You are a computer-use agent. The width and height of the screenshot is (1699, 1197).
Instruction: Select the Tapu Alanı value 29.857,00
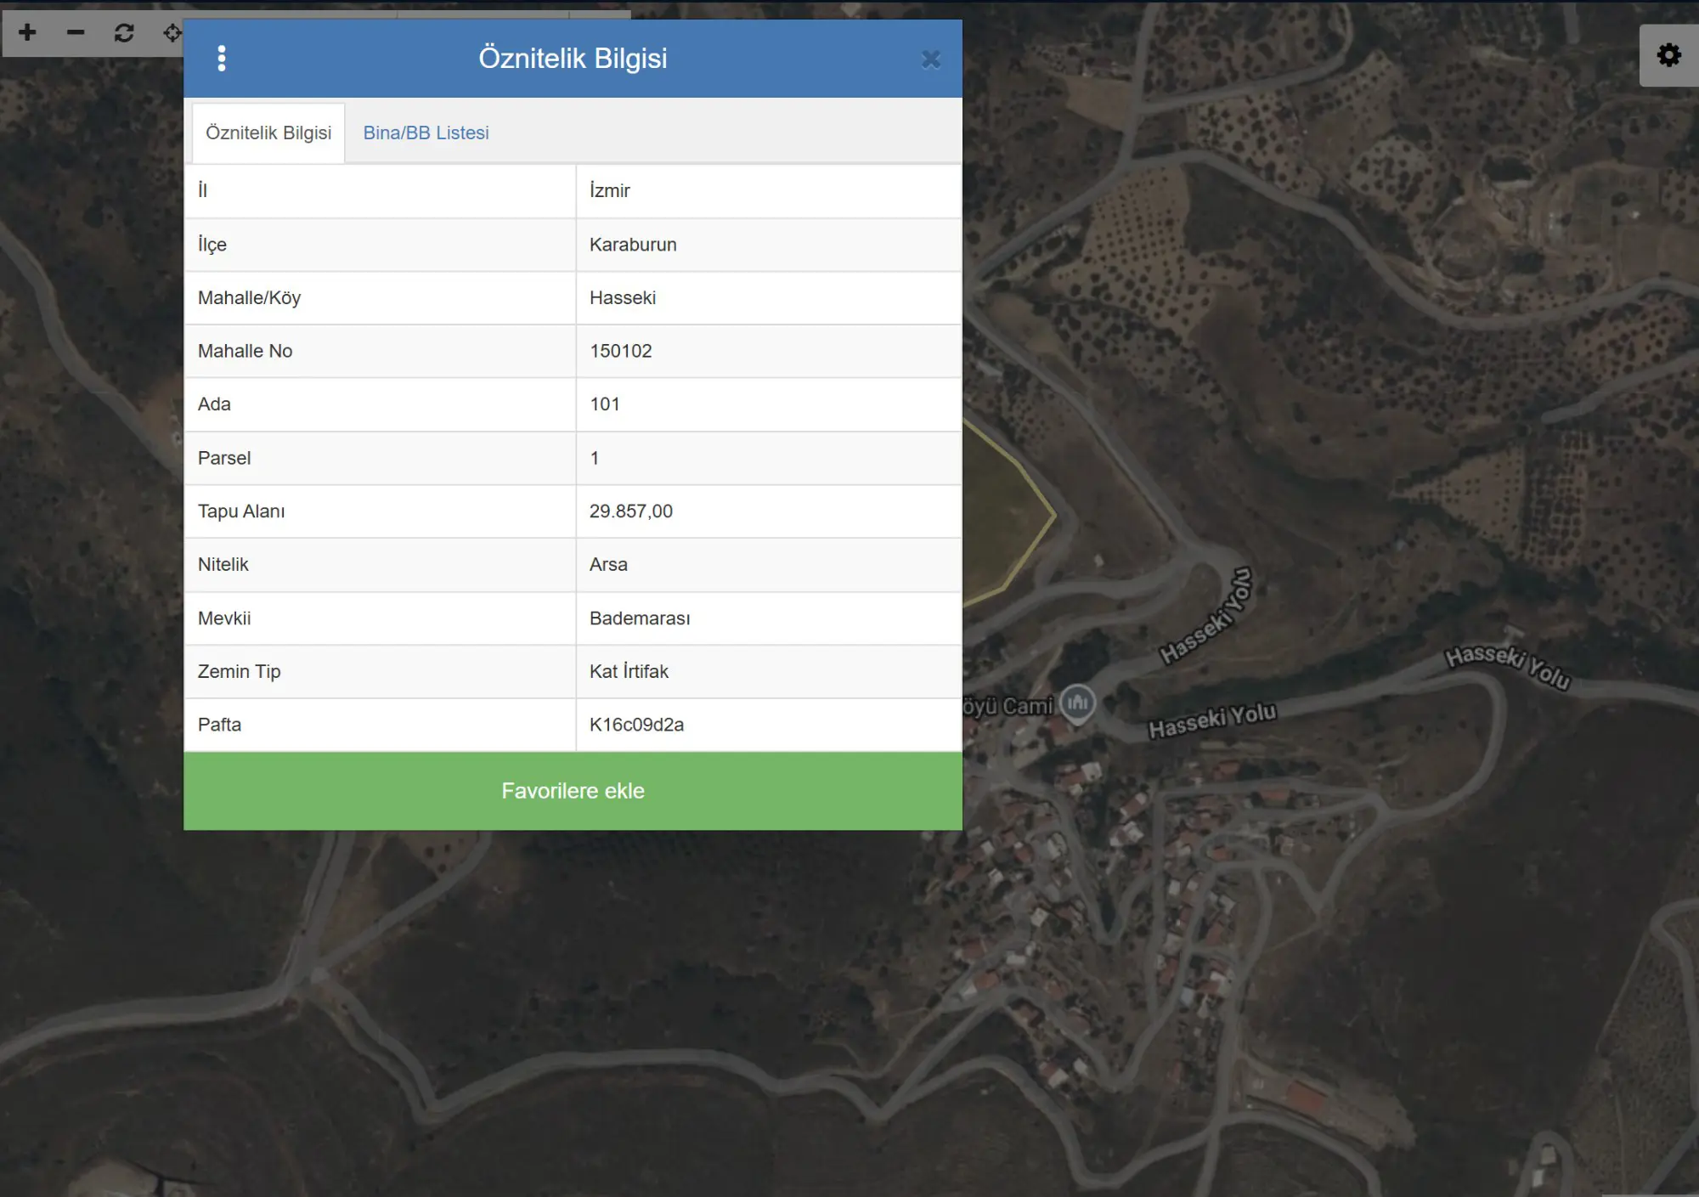click(x=769, y=511)
